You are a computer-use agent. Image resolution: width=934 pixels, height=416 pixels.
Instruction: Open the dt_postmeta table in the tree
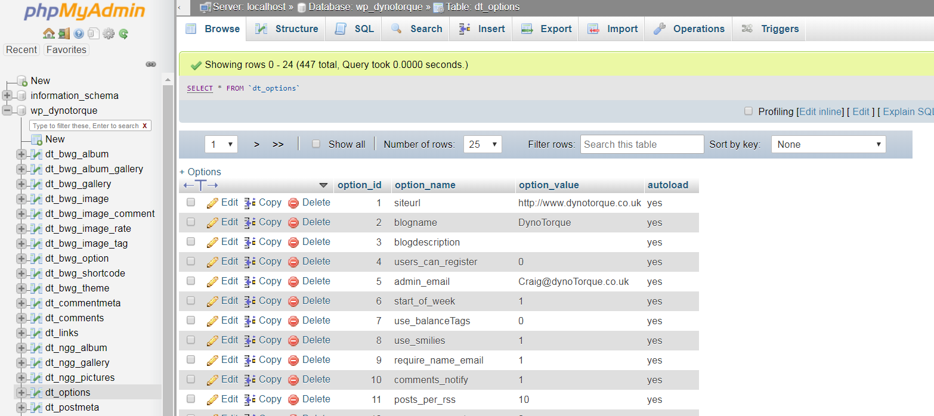pos(72,408)
